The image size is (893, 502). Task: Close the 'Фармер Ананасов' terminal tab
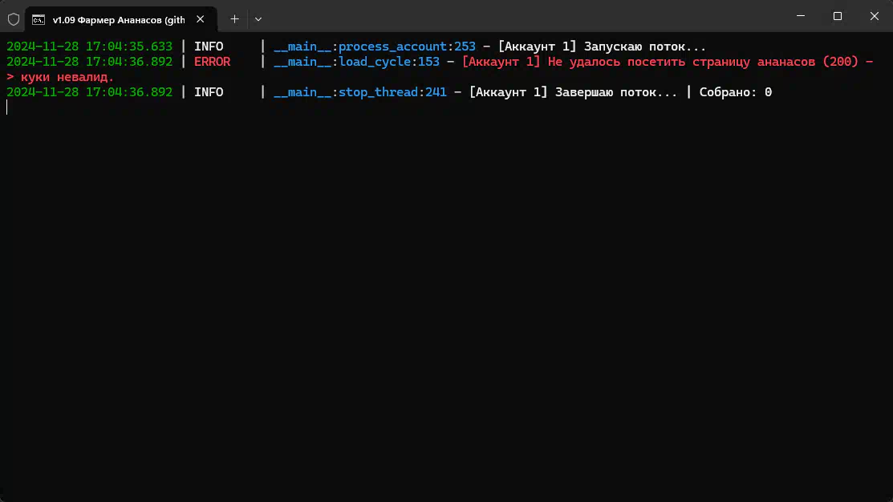[x=201, y=19]
